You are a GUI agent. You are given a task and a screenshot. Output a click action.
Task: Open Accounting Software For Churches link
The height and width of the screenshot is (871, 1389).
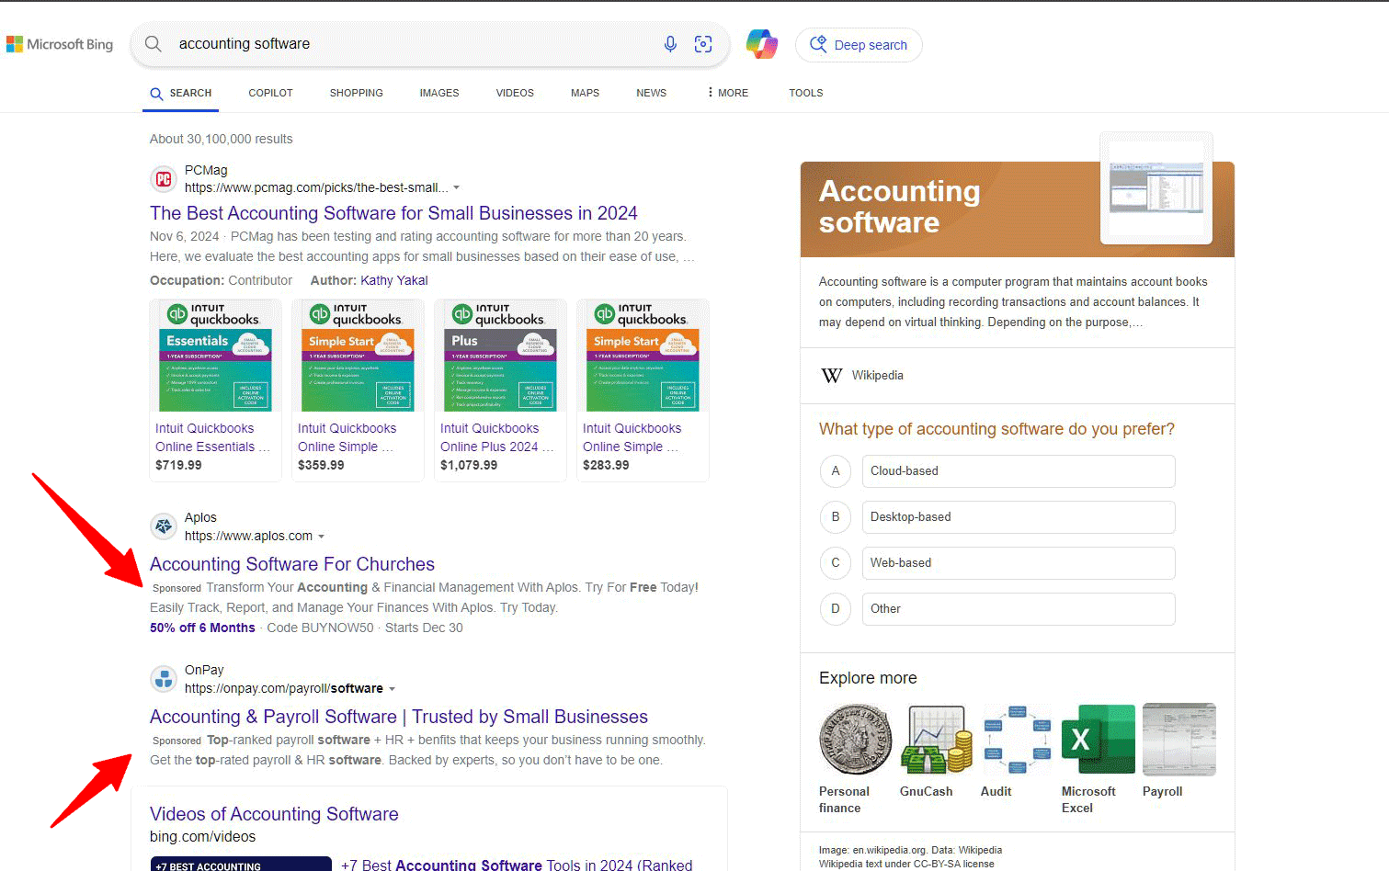click(291, 564)
